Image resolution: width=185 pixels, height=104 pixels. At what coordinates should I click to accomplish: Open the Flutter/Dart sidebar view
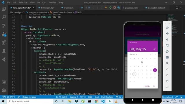pyautogui.click(x=4, y=60)
